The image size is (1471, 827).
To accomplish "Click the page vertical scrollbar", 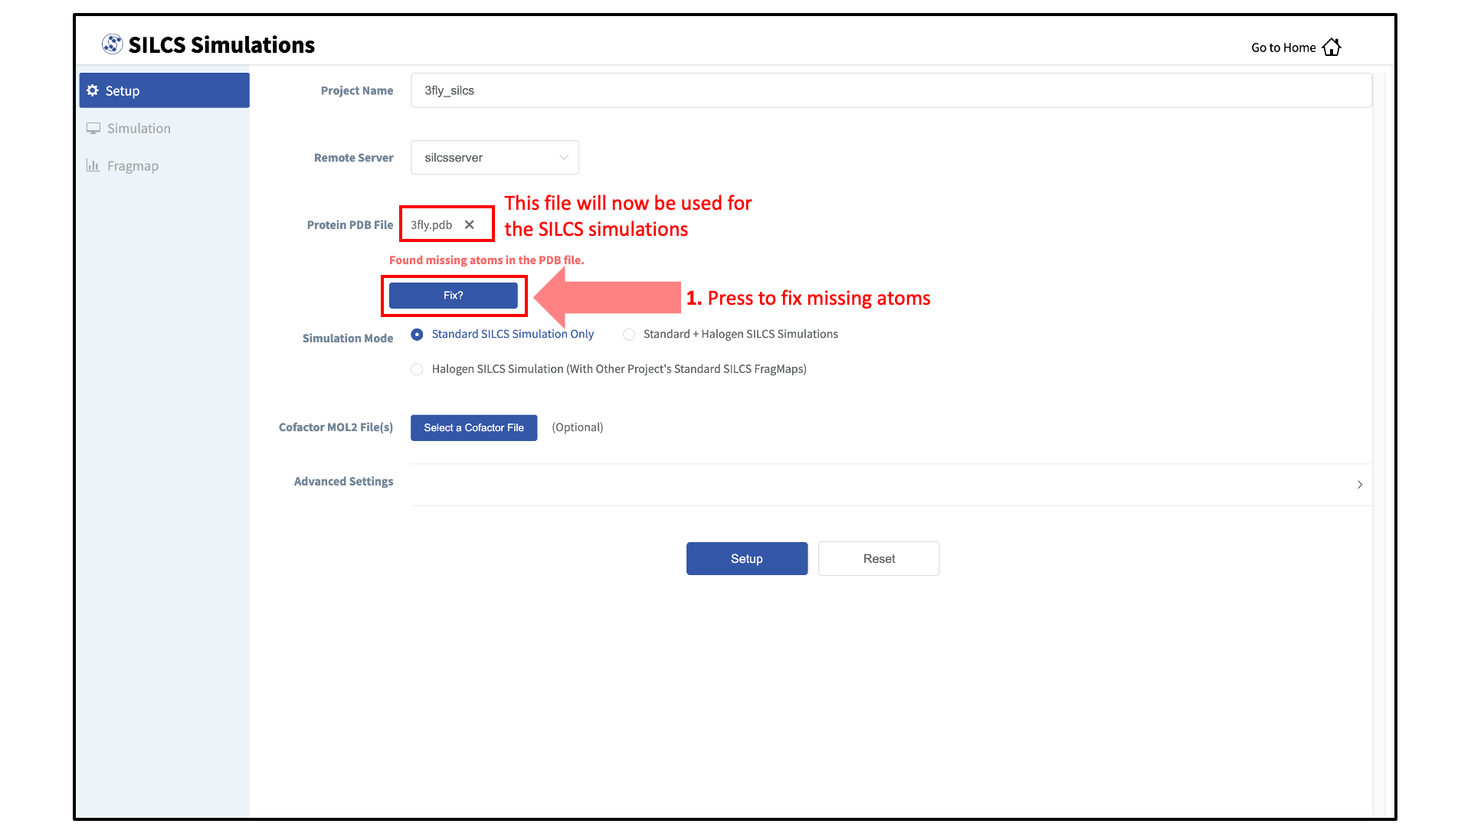I will click(1379, 444).
